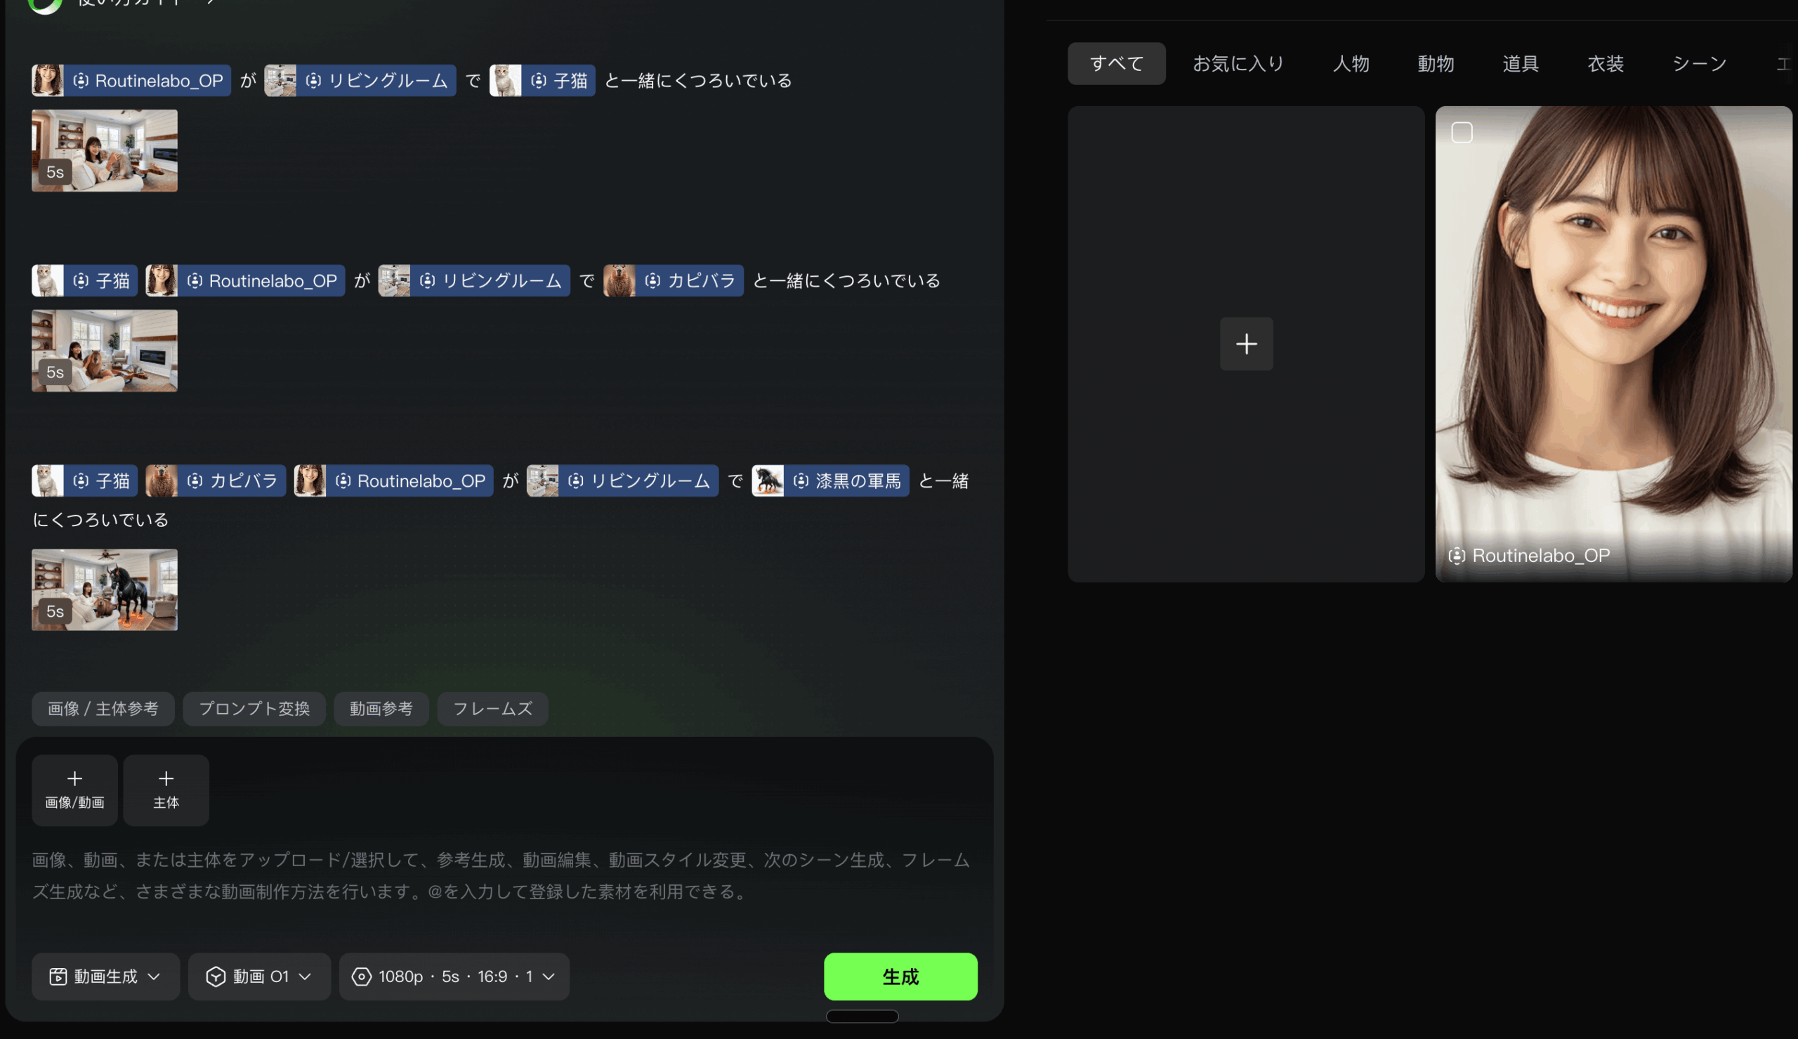
Task: Click the 画像/動画 add button
Action: (x=74, y=790)
